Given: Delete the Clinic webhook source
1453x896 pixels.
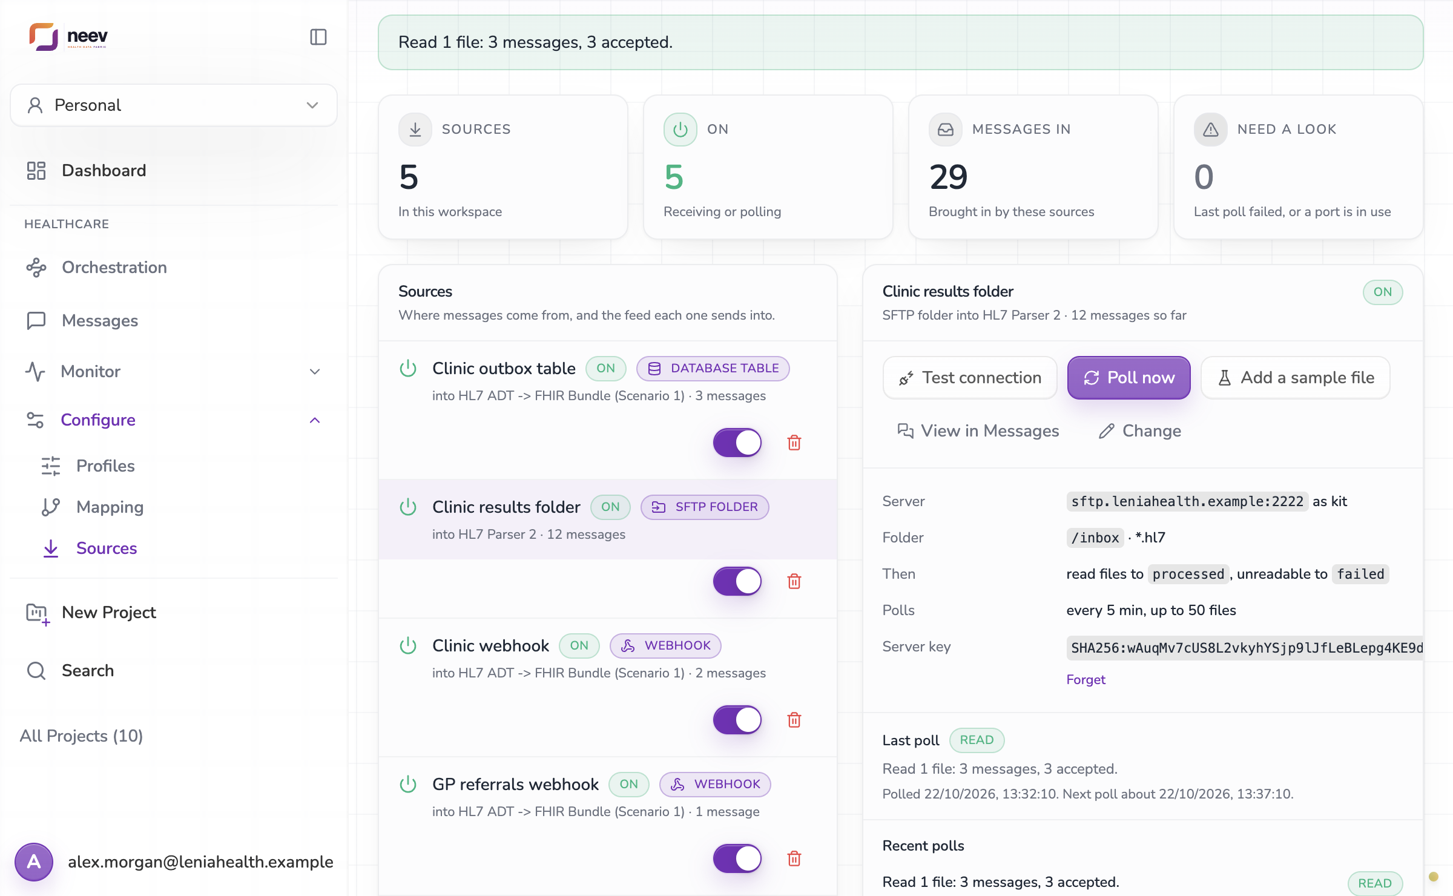Looking at the screenshot, I should [x=794, y=720].
